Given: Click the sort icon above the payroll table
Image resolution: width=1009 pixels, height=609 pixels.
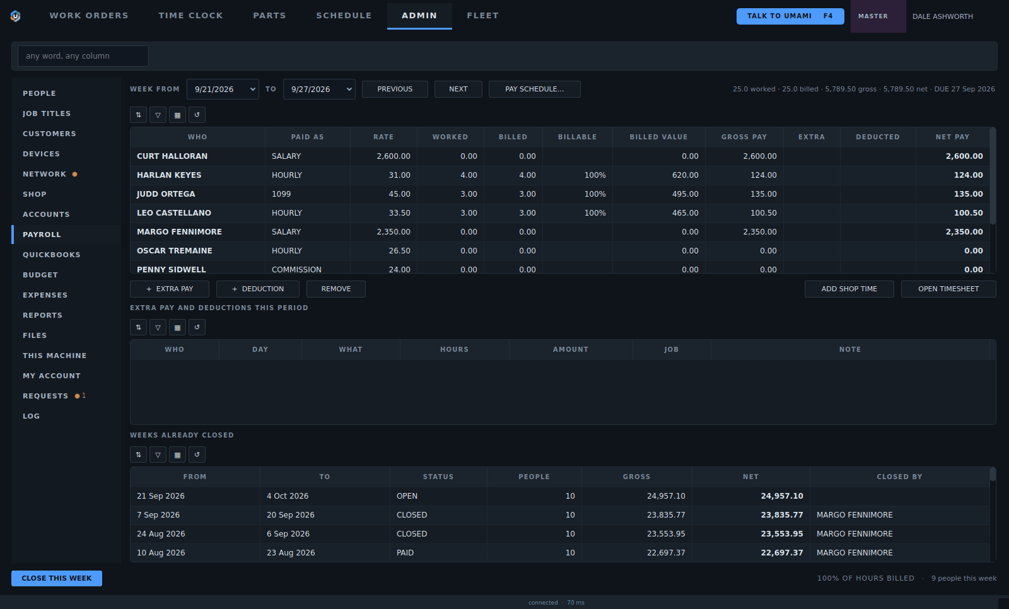Looking at the screenshot, I should (x=138, y=115).
